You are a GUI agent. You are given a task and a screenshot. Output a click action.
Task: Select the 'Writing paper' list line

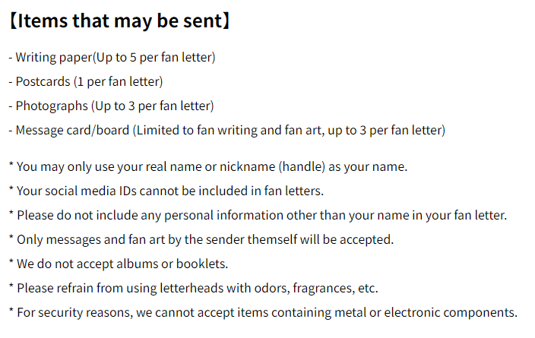point(112,57)
